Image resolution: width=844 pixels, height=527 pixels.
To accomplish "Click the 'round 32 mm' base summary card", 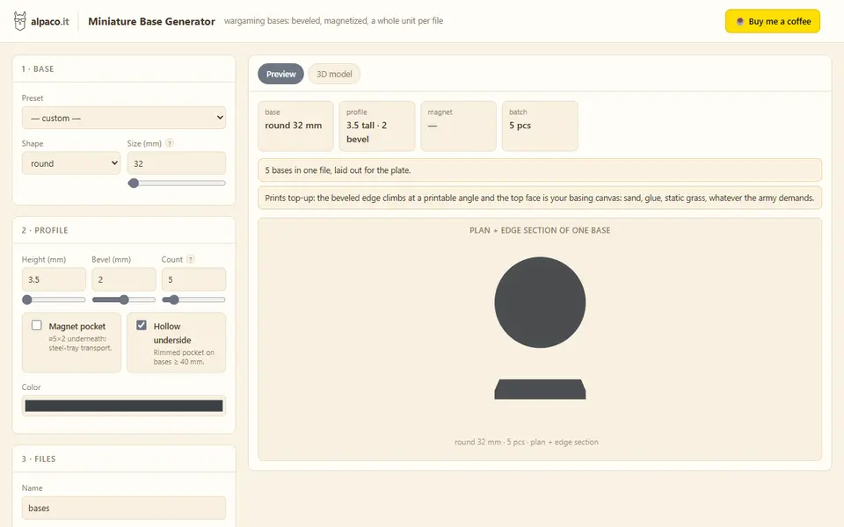I will pyautogui.click(x=295, y=126).
